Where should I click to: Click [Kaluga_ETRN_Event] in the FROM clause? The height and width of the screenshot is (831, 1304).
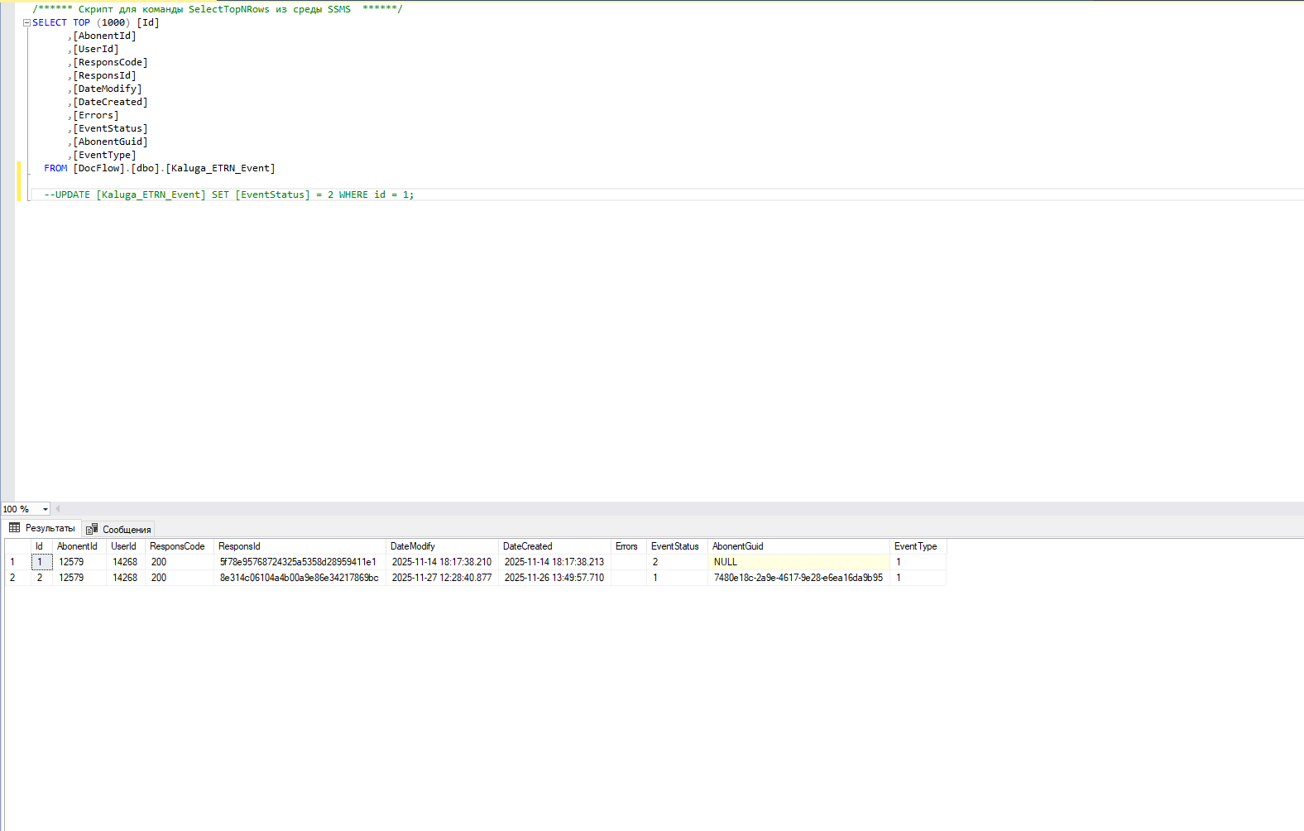pyautogui.click(x=221, y=168)
